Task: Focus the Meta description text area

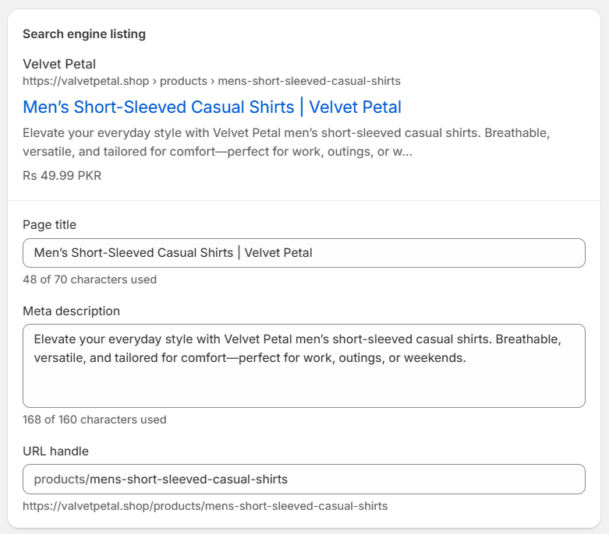Action: pyautogui.click(x=303, y=381)
